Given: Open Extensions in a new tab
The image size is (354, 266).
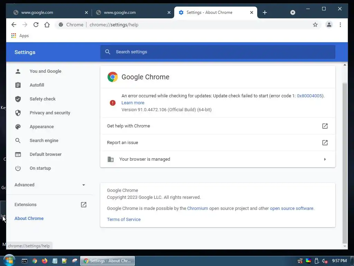Looking at the screenshot, I should [x=50, y=204].
